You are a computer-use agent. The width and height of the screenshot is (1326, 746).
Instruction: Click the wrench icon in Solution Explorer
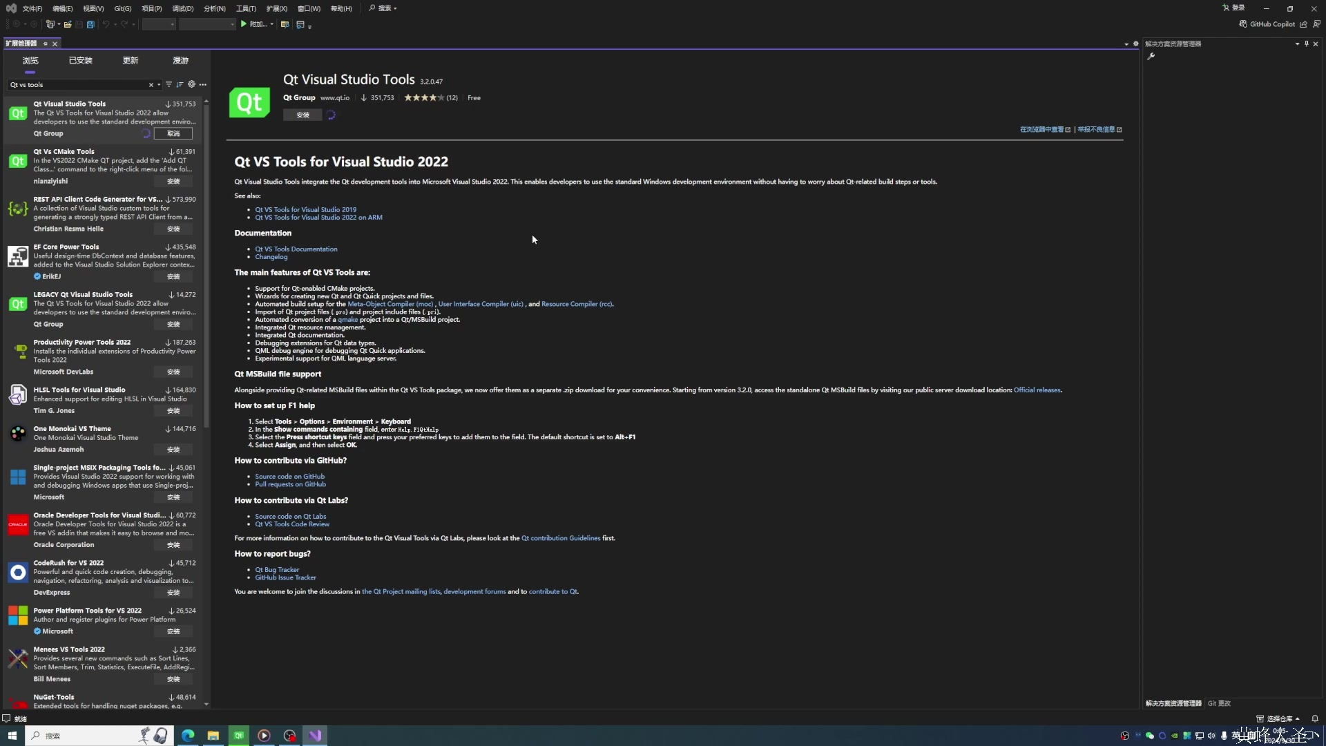coord(1151,57)
